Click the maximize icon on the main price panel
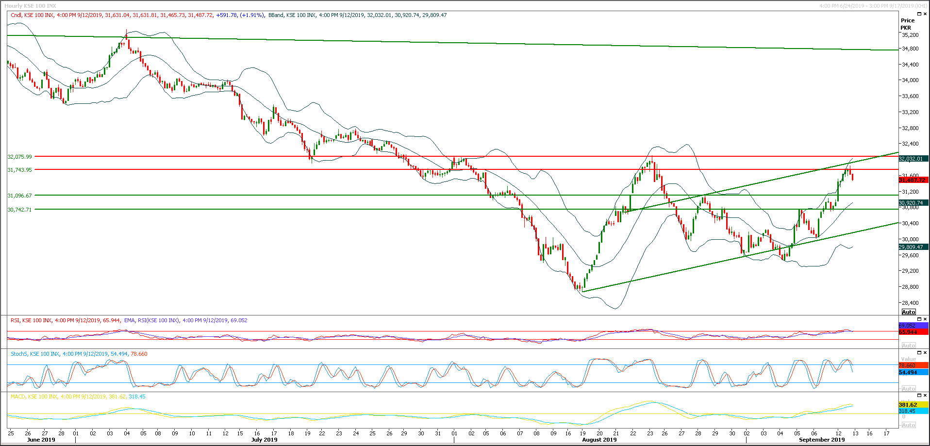The width and height of the screenshot is (930, 446). coord(919,14)
